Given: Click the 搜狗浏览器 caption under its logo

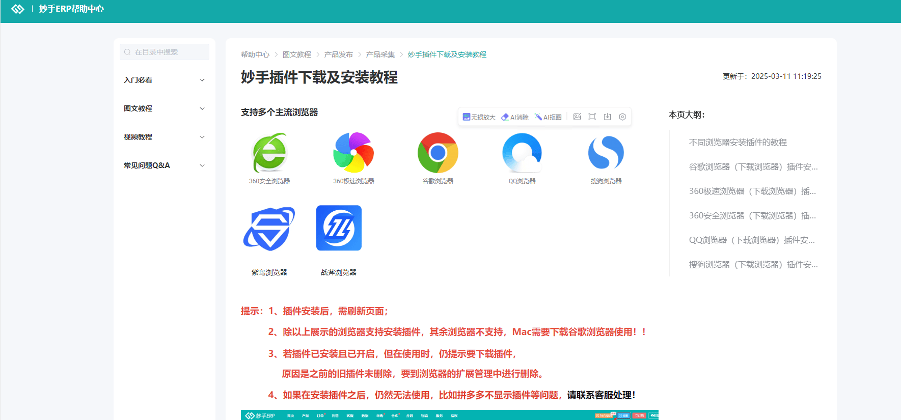Looking at the screenshot, I should pyautogui.click(x=606, y=181).
